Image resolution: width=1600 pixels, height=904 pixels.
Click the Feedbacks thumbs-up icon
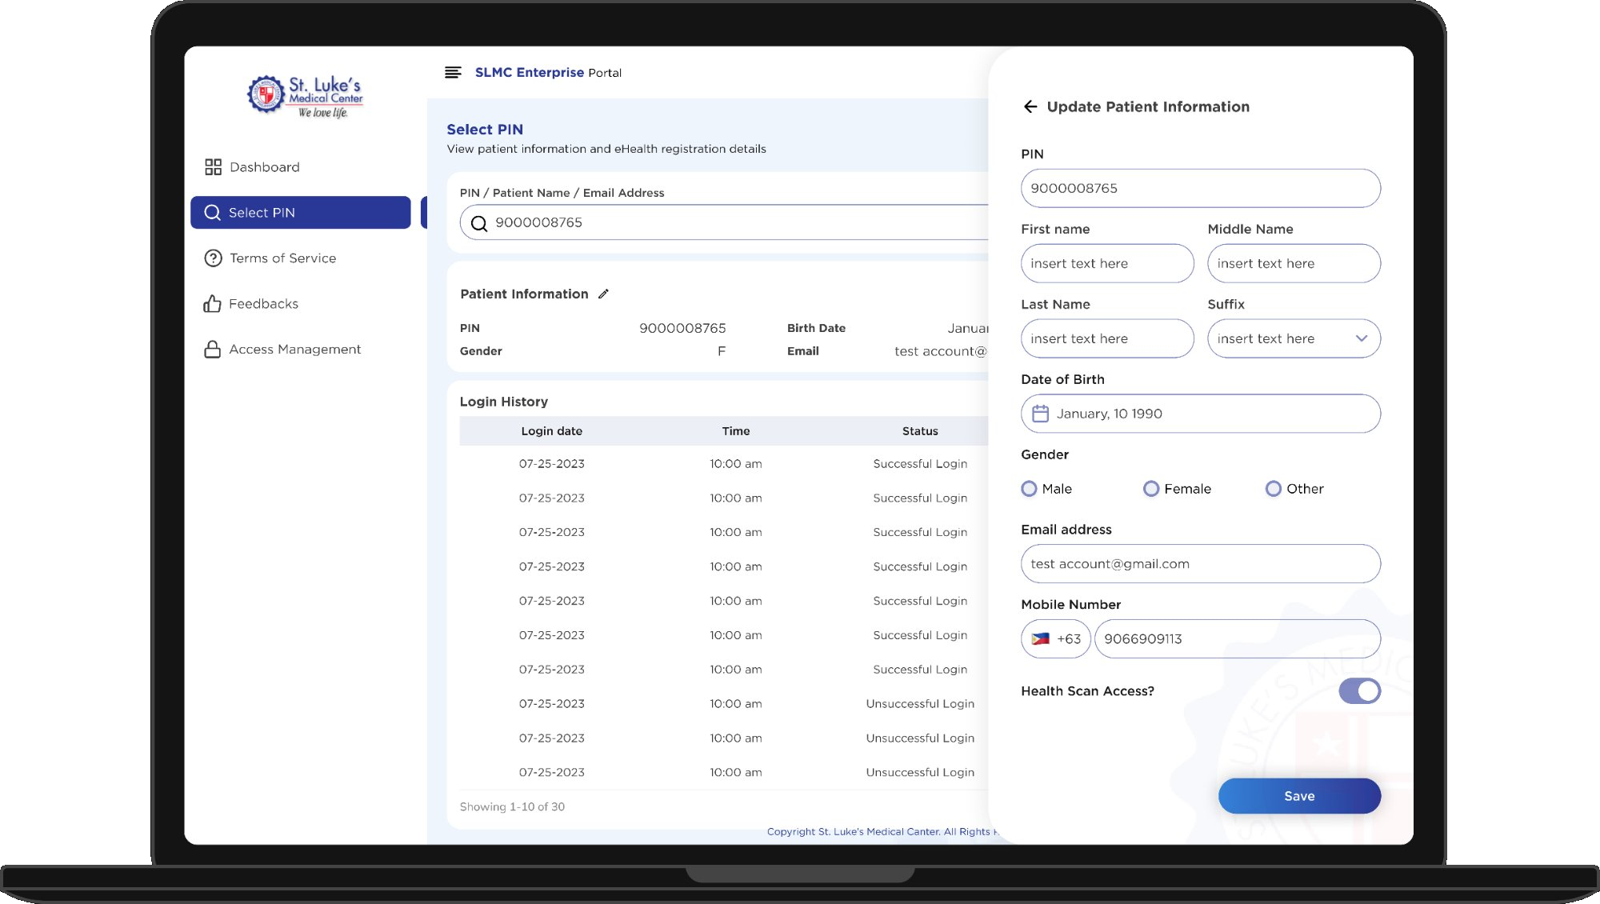pos(212,303)
